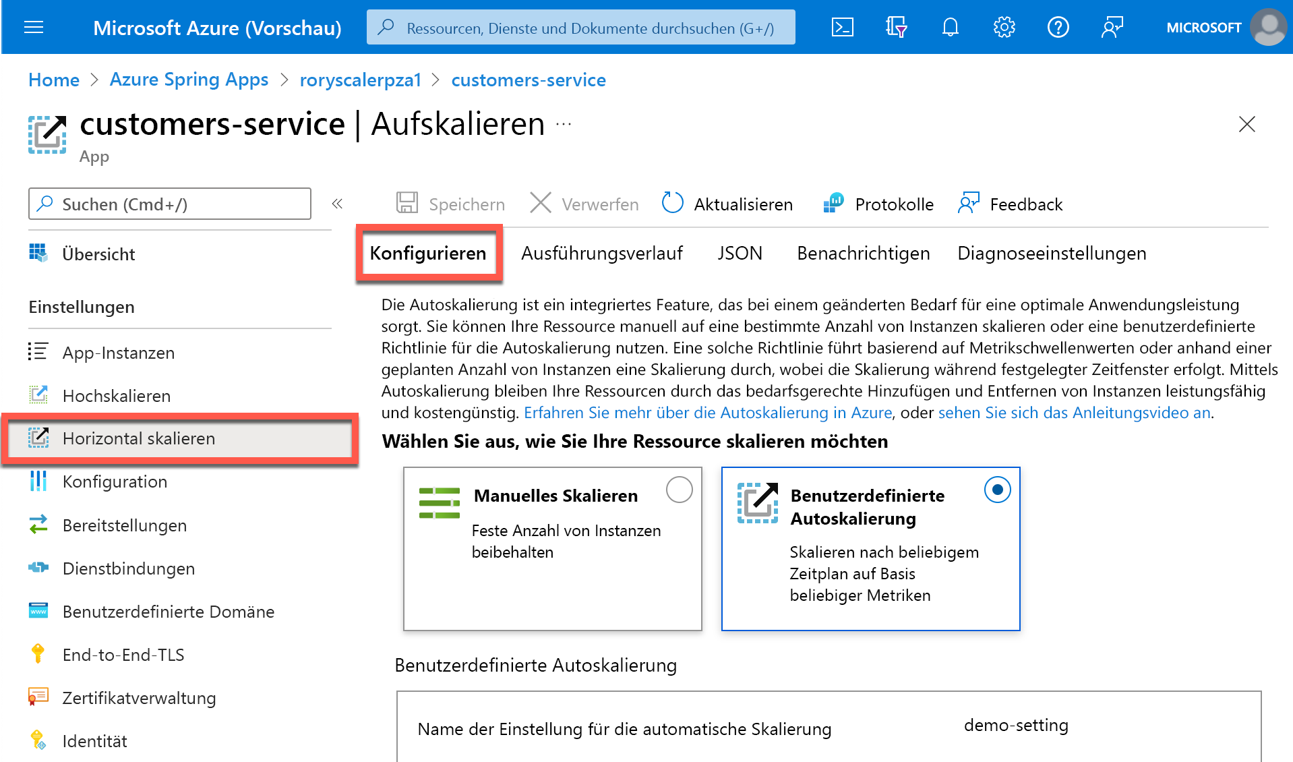Click Azure Spring Apps breadcrumb
1293x762 pixels.
coord(189,80)
